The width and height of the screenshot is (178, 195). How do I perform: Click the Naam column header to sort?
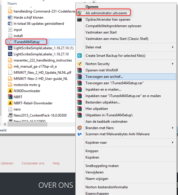[x=12, y=3]
